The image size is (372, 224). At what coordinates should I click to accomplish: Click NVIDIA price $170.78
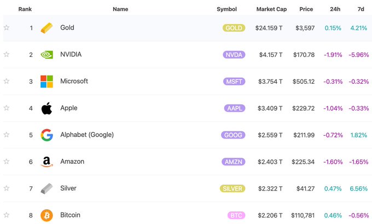point(304,55)
